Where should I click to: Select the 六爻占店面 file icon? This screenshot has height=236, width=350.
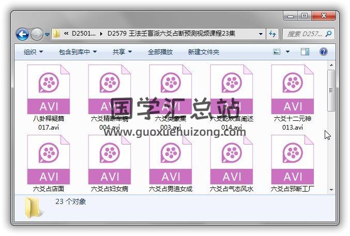point(49,160)
